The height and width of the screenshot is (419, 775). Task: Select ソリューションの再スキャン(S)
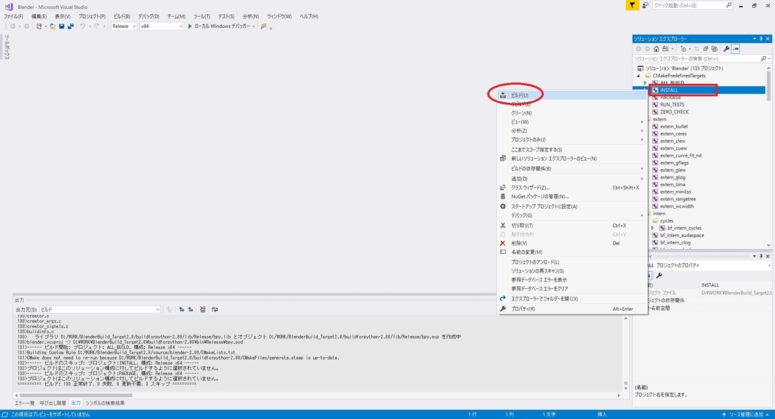click(x=572, y=271)
